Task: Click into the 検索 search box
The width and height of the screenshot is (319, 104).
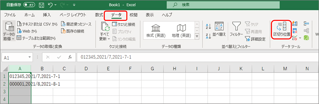Action: coord(223,5)
